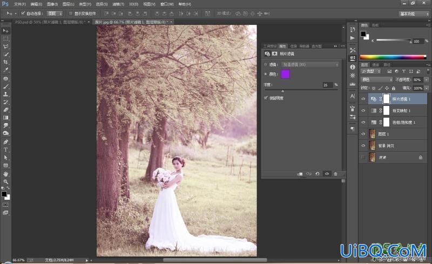Click the purple filter color swatch
Screen dimensions: 432x264
[x=285, y=74]
